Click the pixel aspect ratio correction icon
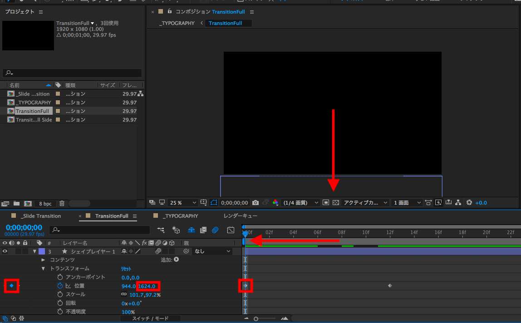This screenshot has height=323, width=521. (x=428, y=202)
